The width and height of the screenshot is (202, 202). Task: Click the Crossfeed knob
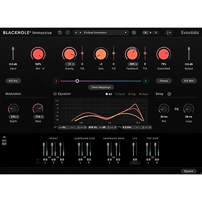164,54
